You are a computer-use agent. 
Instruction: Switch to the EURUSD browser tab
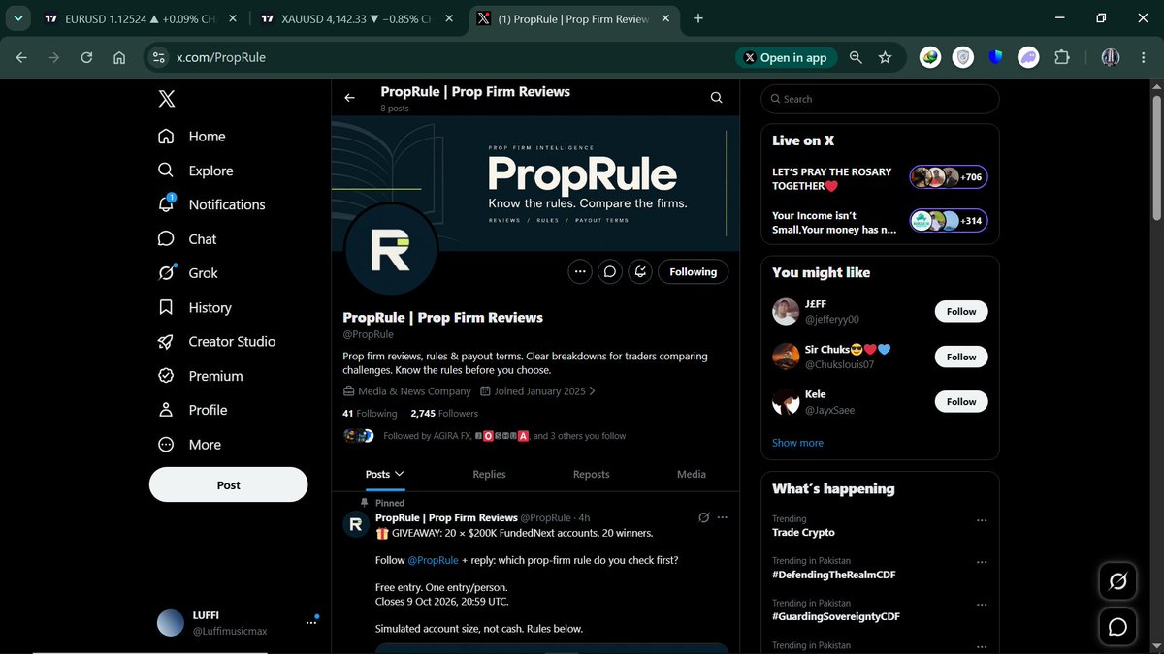[143, 18]
